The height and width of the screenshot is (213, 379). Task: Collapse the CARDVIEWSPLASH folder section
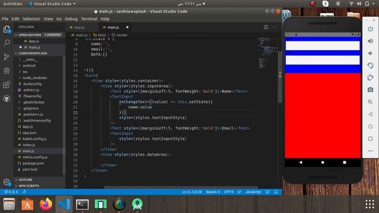click(40, 53)
